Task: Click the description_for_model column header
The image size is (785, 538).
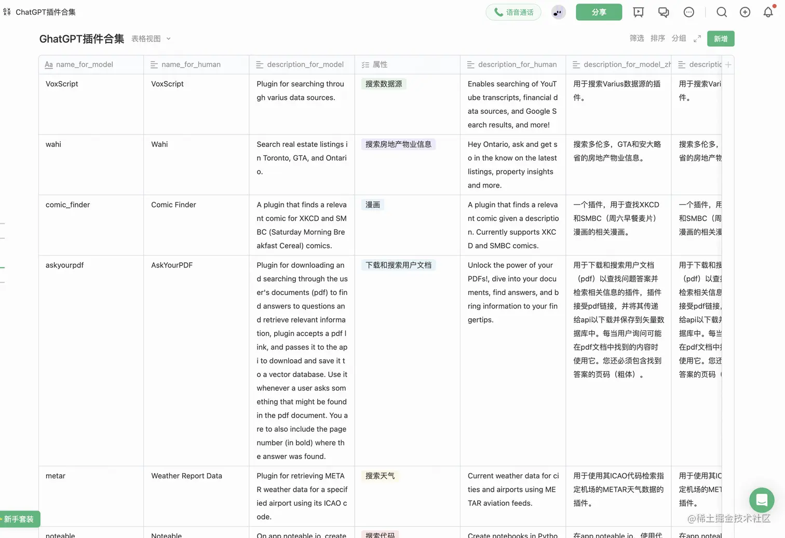Action: (x=302, y=64)
